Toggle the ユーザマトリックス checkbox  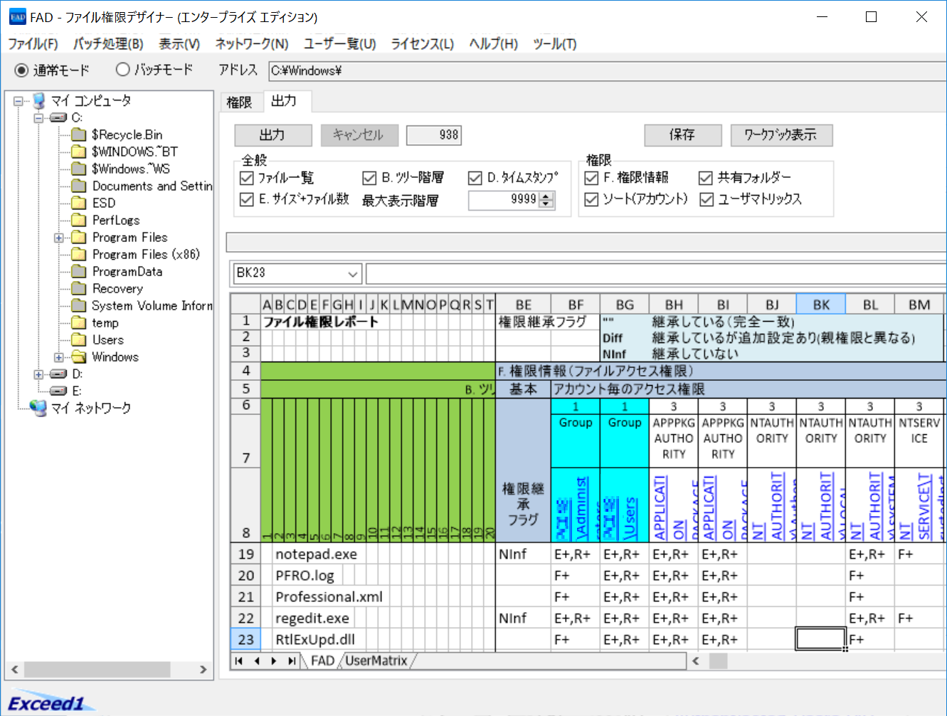coord(707,199)
